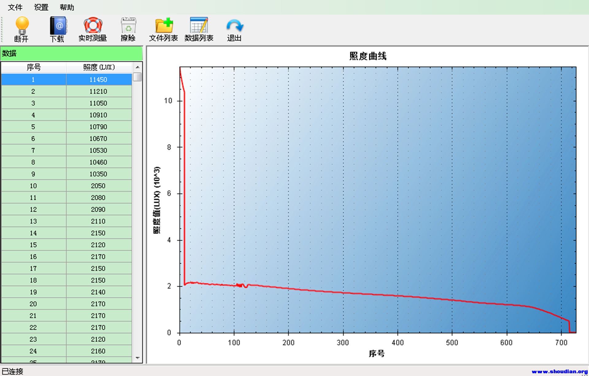Select row with value 11050
The width and height of the screenshot is (589, 376).
(67, 103)
